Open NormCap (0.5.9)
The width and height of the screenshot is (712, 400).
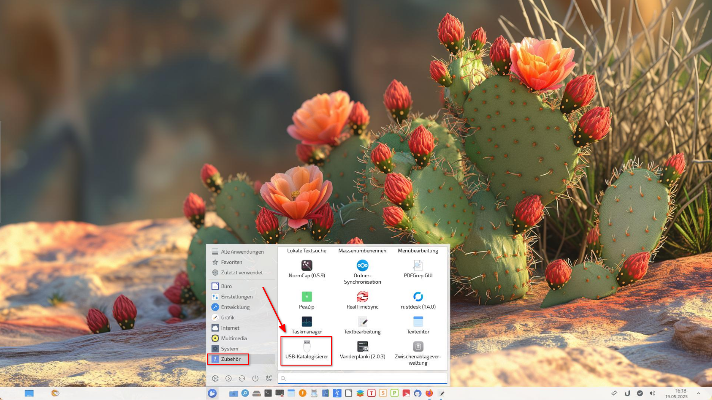(x=307, y=269)
